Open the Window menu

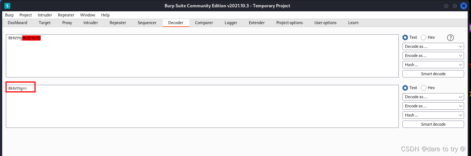88,15
